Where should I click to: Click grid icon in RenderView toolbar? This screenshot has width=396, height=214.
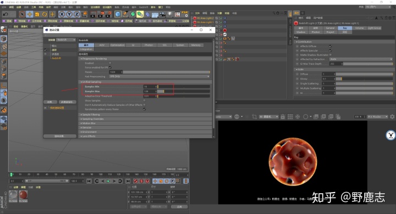(x=290, y=117)
